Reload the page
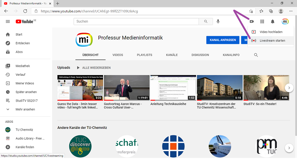This screenshot has width=297, height=159. (25, 11)
